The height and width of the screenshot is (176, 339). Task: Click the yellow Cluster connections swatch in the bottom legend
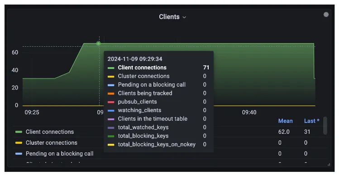[x=19, y=143]
